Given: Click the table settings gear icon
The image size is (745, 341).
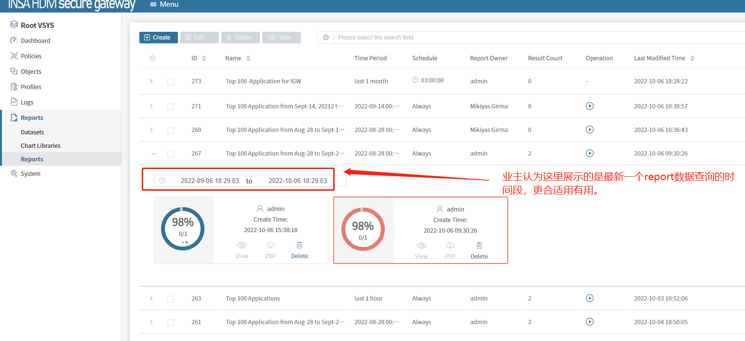Looking at the screenshot, I should [152, 58].
